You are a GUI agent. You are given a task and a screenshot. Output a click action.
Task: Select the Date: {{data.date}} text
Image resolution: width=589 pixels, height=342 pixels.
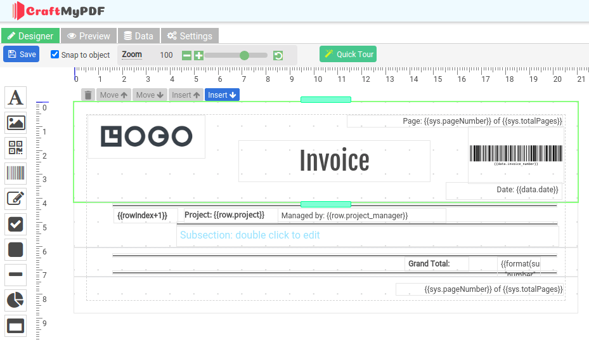click(x=504, y=190)
